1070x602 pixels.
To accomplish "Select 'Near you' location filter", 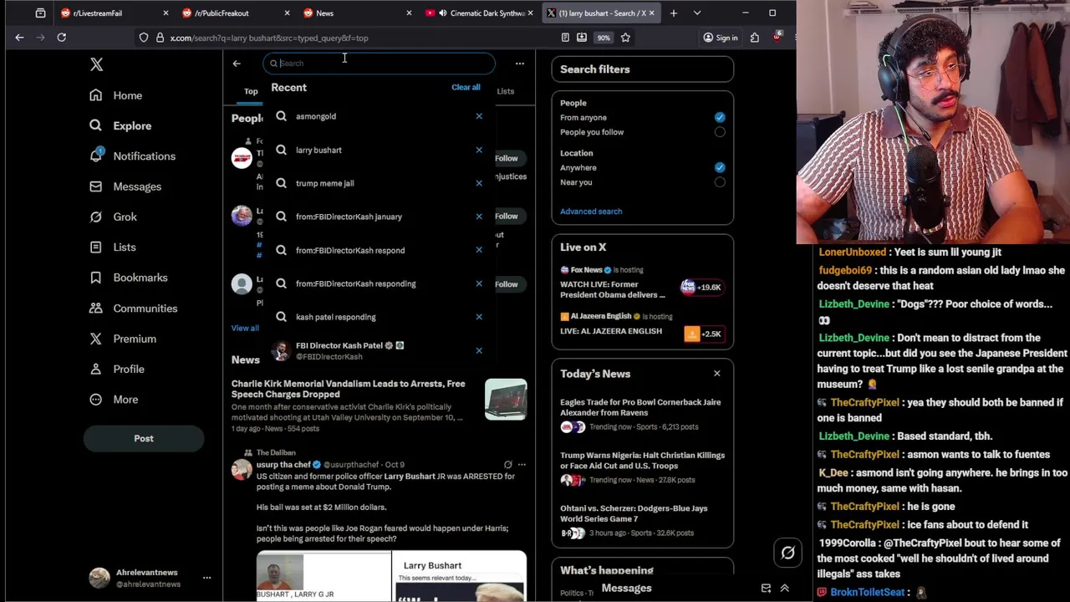I will (720, 182).
